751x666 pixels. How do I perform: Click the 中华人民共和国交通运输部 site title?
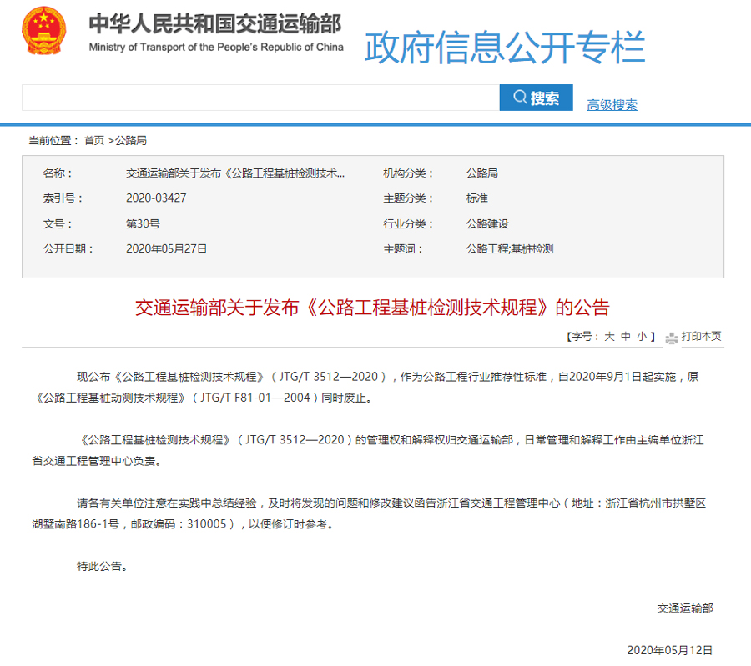coord(215,24)
